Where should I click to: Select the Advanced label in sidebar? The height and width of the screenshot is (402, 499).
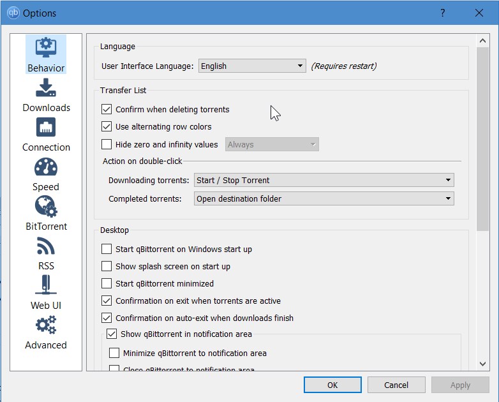point(46,345)
